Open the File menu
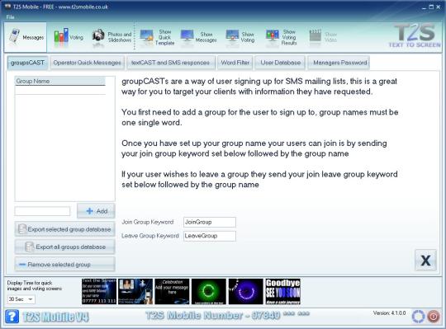 [x=10, y=17]
